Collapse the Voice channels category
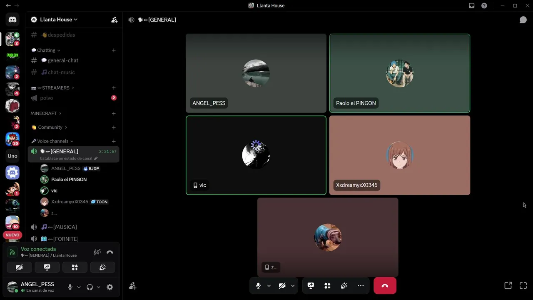The image size is (533, 300). [52, 141]
